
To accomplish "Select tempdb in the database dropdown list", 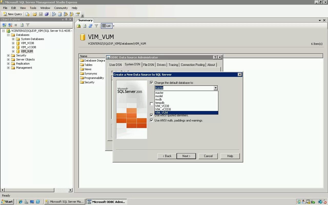I will (x=186, y=103).
